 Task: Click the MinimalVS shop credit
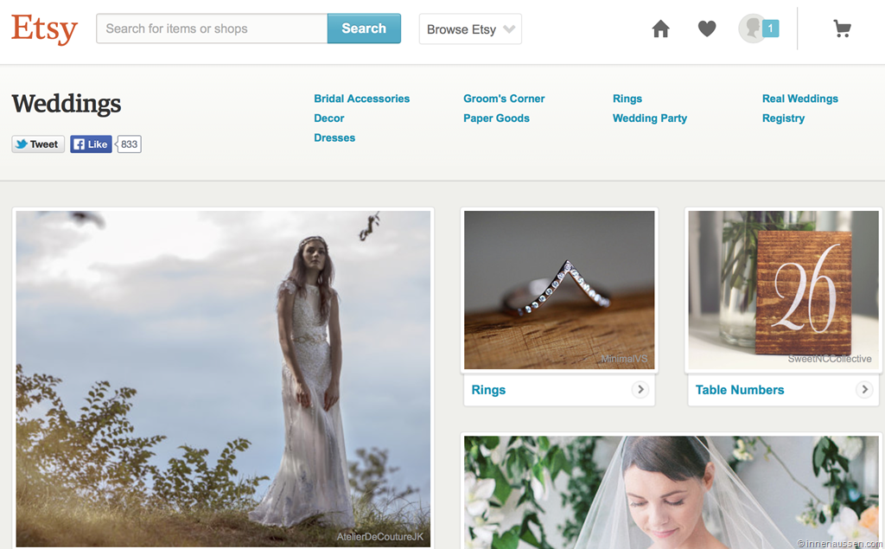pyautogui.click(x=624, y=359)
